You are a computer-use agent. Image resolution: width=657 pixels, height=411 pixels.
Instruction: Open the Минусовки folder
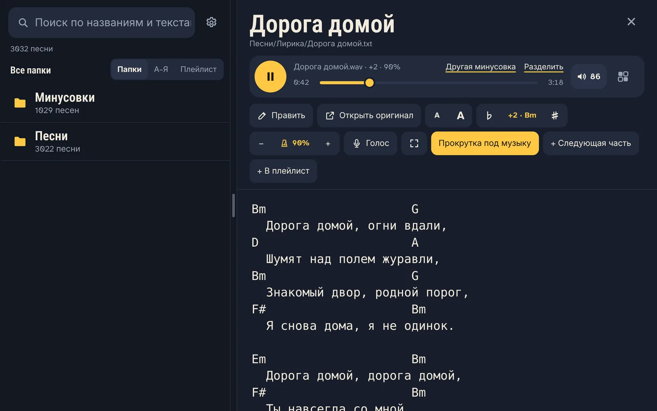(115, 103)
